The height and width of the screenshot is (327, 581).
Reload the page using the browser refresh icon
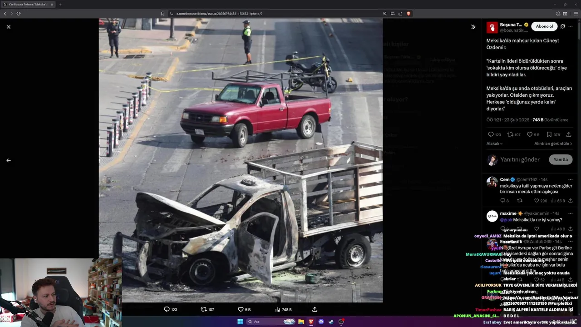point(19,14)
